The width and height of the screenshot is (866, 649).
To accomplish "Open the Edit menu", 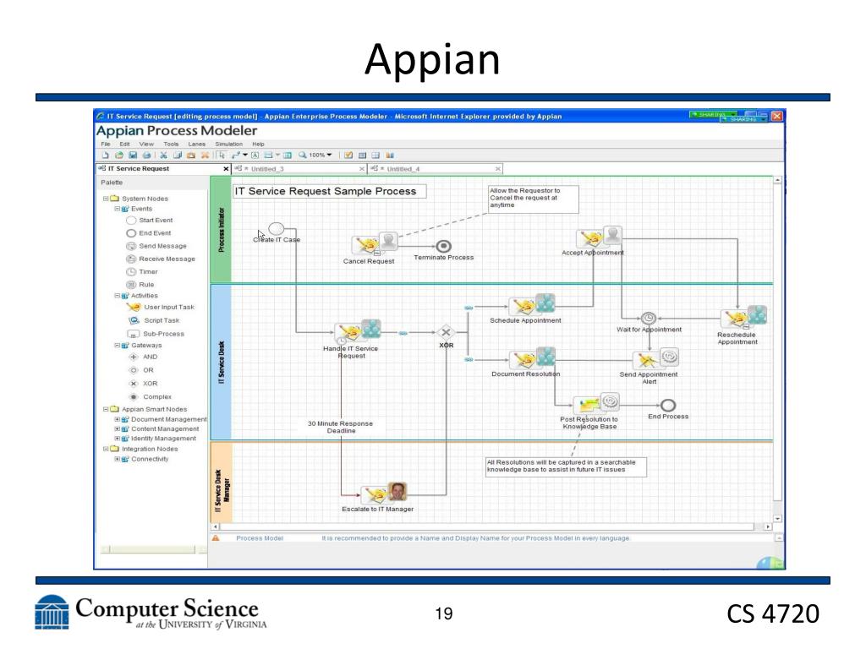I will click(x=125, y=144).
